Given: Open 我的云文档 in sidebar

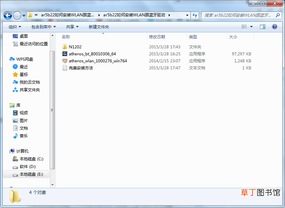Looking at the screenshot, I should click(x=30, y=82).
